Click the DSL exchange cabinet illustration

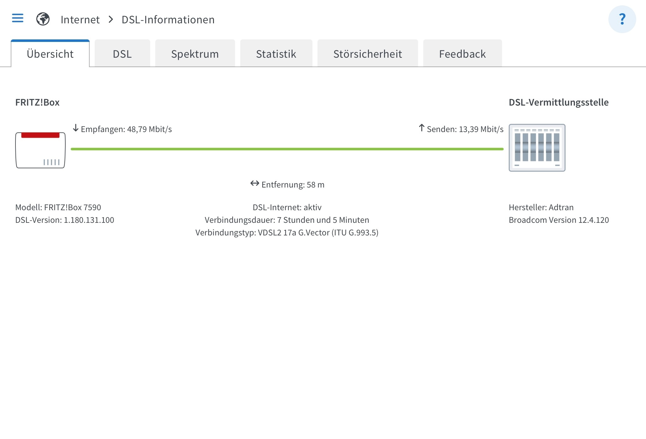(x=537, y=148)
